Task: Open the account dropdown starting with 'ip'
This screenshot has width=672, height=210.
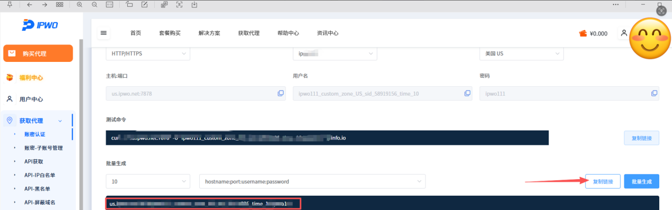Action: coord(335,53)
